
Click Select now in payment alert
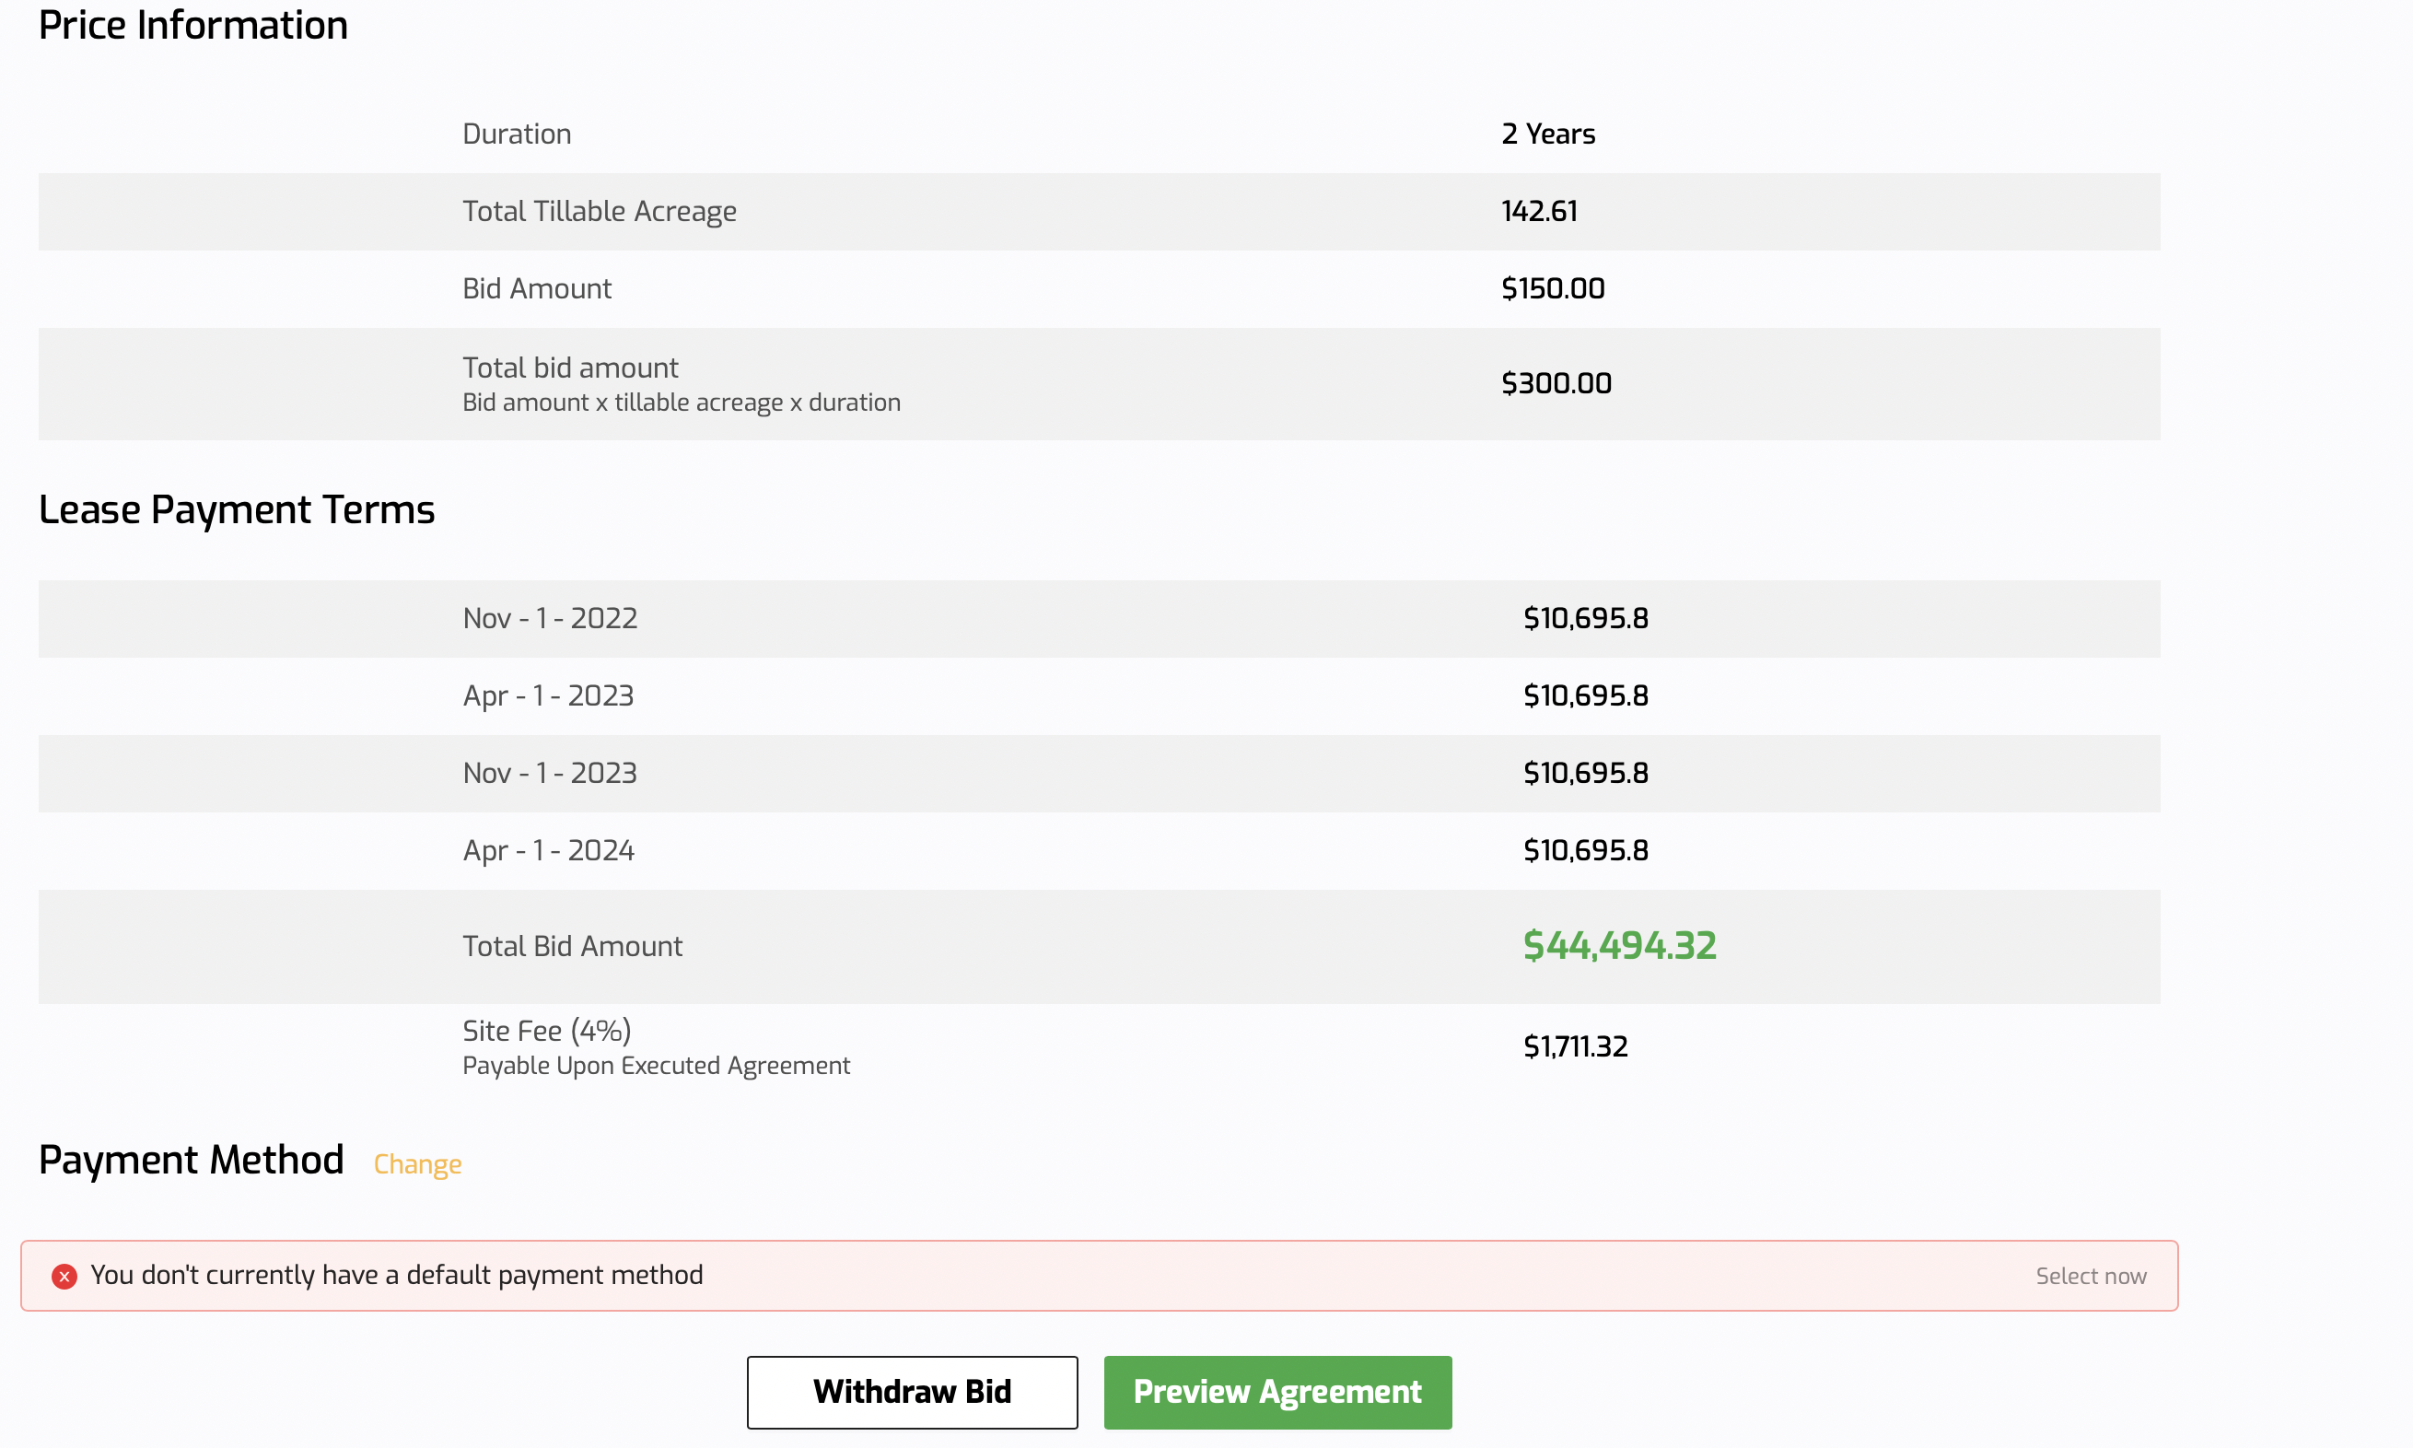[2090, 1277]
